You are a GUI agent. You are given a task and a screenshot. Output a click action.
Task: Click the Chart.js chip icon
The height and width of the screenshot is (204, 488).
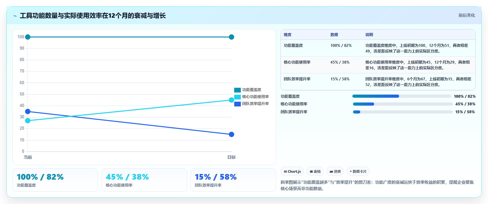tap(285, 171)
